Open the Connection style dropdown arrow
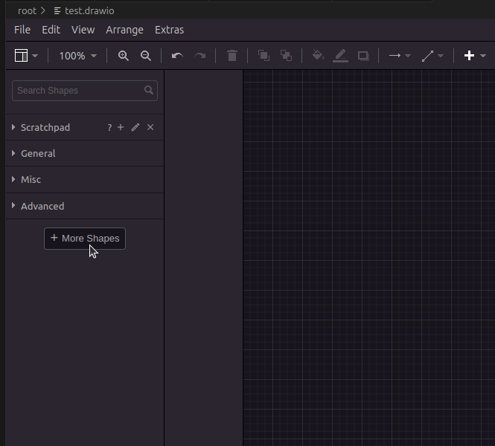The height and width of the screenshot is (446, 495). [x=408, y=56]
